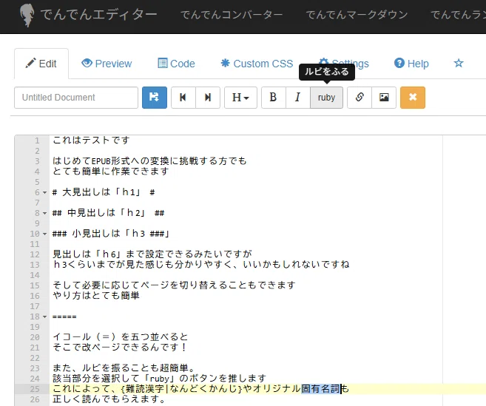Click the ruby button to add furigana
Screen dimensions: 486x406
coord(326,98)
